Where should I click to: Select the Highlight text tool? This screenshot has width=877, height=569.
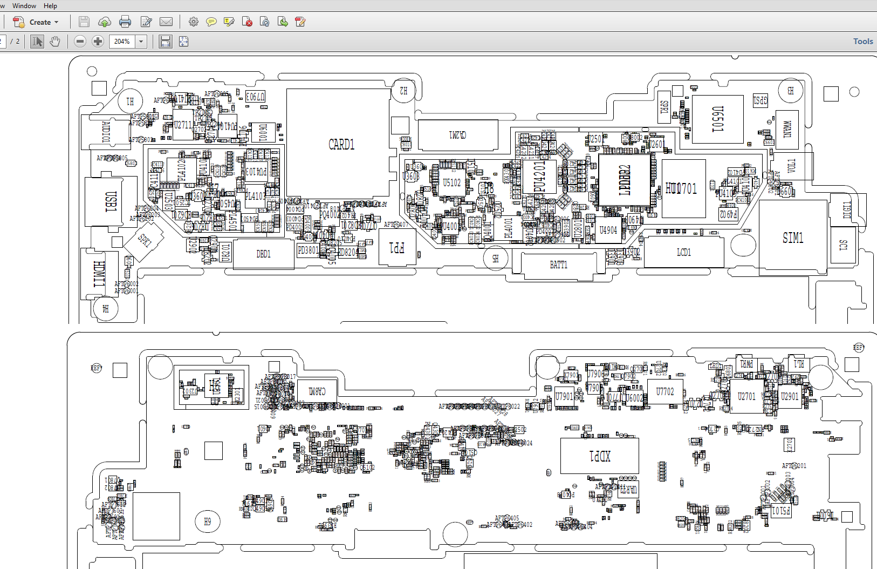coord(229,22)
